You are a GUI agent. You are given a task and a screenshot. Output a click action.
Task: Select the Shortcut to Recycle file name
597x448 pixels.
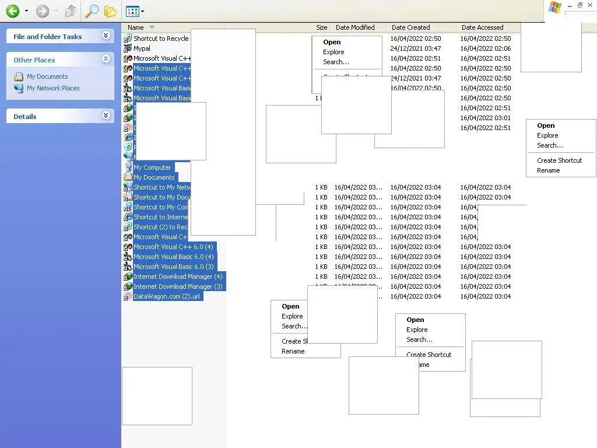click(161, 38)
